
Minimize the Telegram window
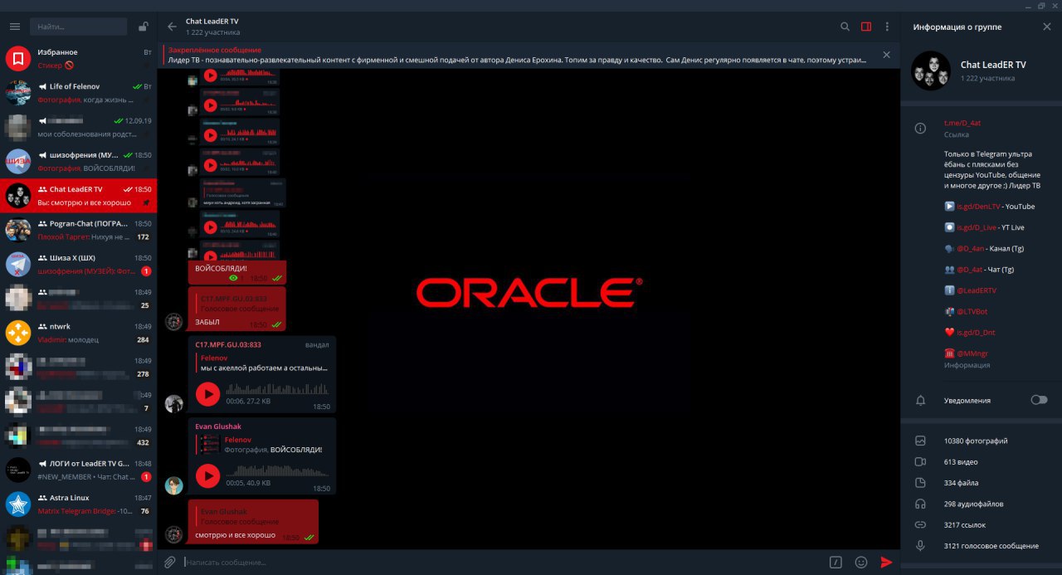1027,6
